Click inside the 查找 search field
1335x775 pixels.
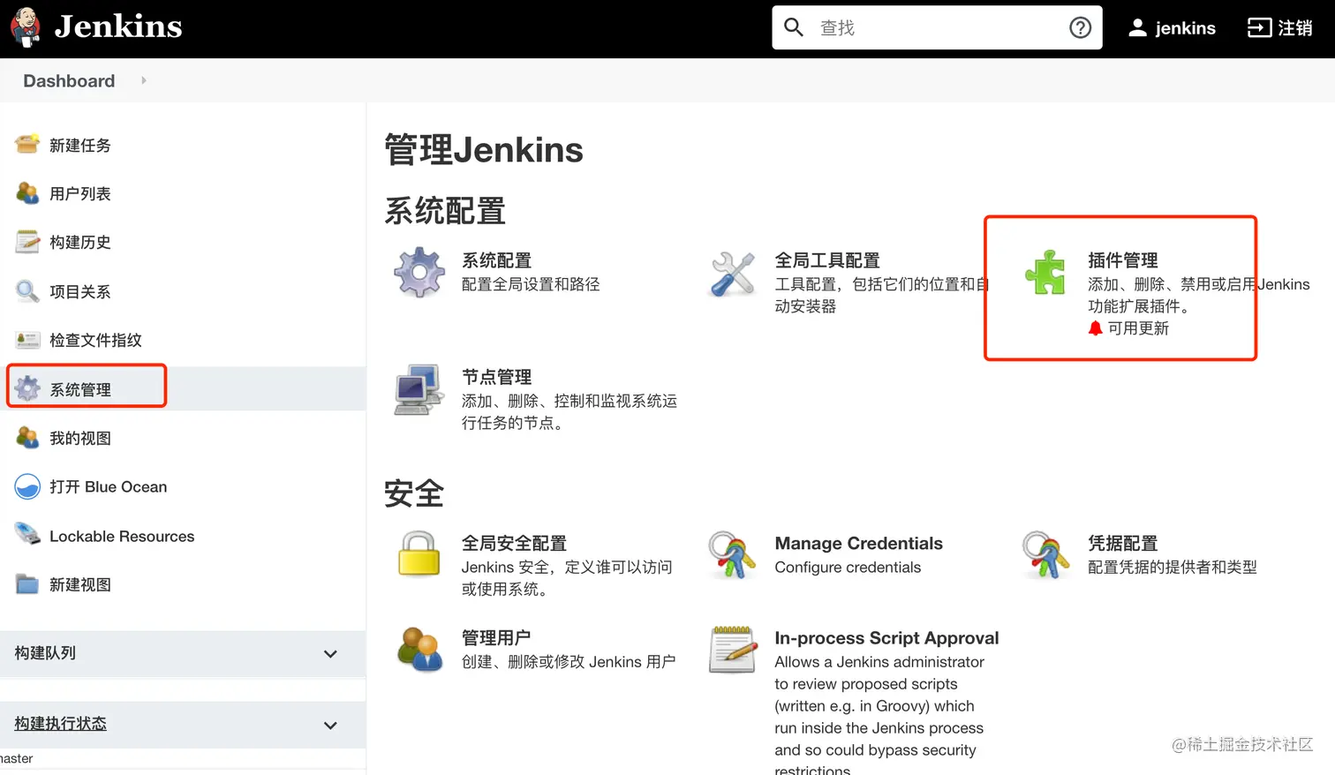point(927,27)
